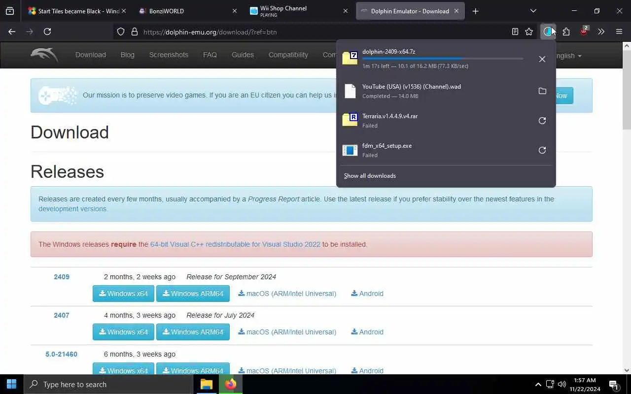Open the volume speaker tray icon
The height and width of the screenshot is (394, 631).
561,384
